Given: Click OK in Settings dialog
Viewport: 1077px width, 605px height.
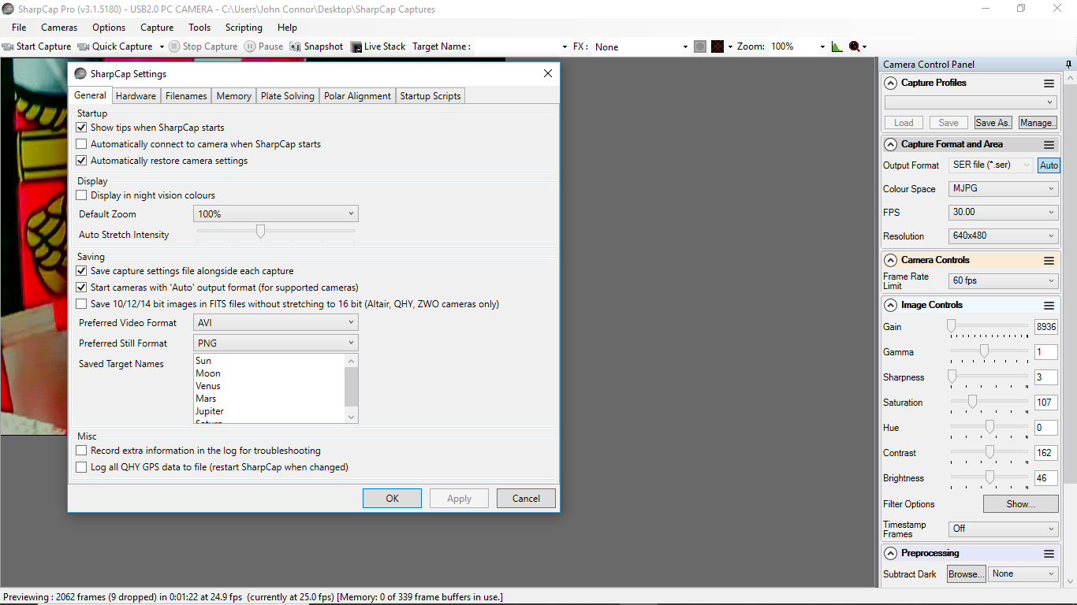Looking at the screenshot, I should tap(393, 498).
